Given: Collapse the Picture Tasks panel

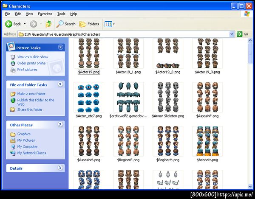Looking at the screenshot, I should point(60,47).
